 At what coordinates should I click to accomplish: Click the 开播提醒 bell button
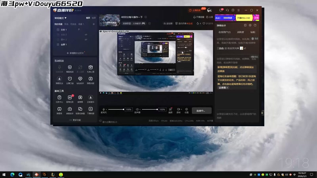tap(199, 17)
